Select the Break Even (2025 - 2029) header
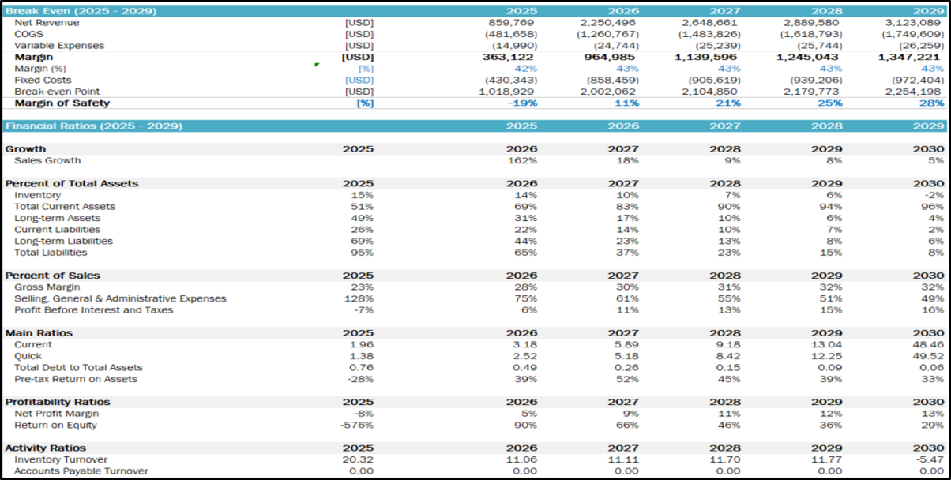The height and width of the screenshot is (480, 951). point(81,11)
